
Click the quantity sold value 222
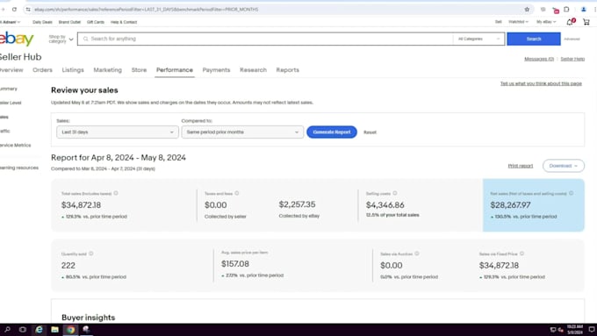click(68, 265)
